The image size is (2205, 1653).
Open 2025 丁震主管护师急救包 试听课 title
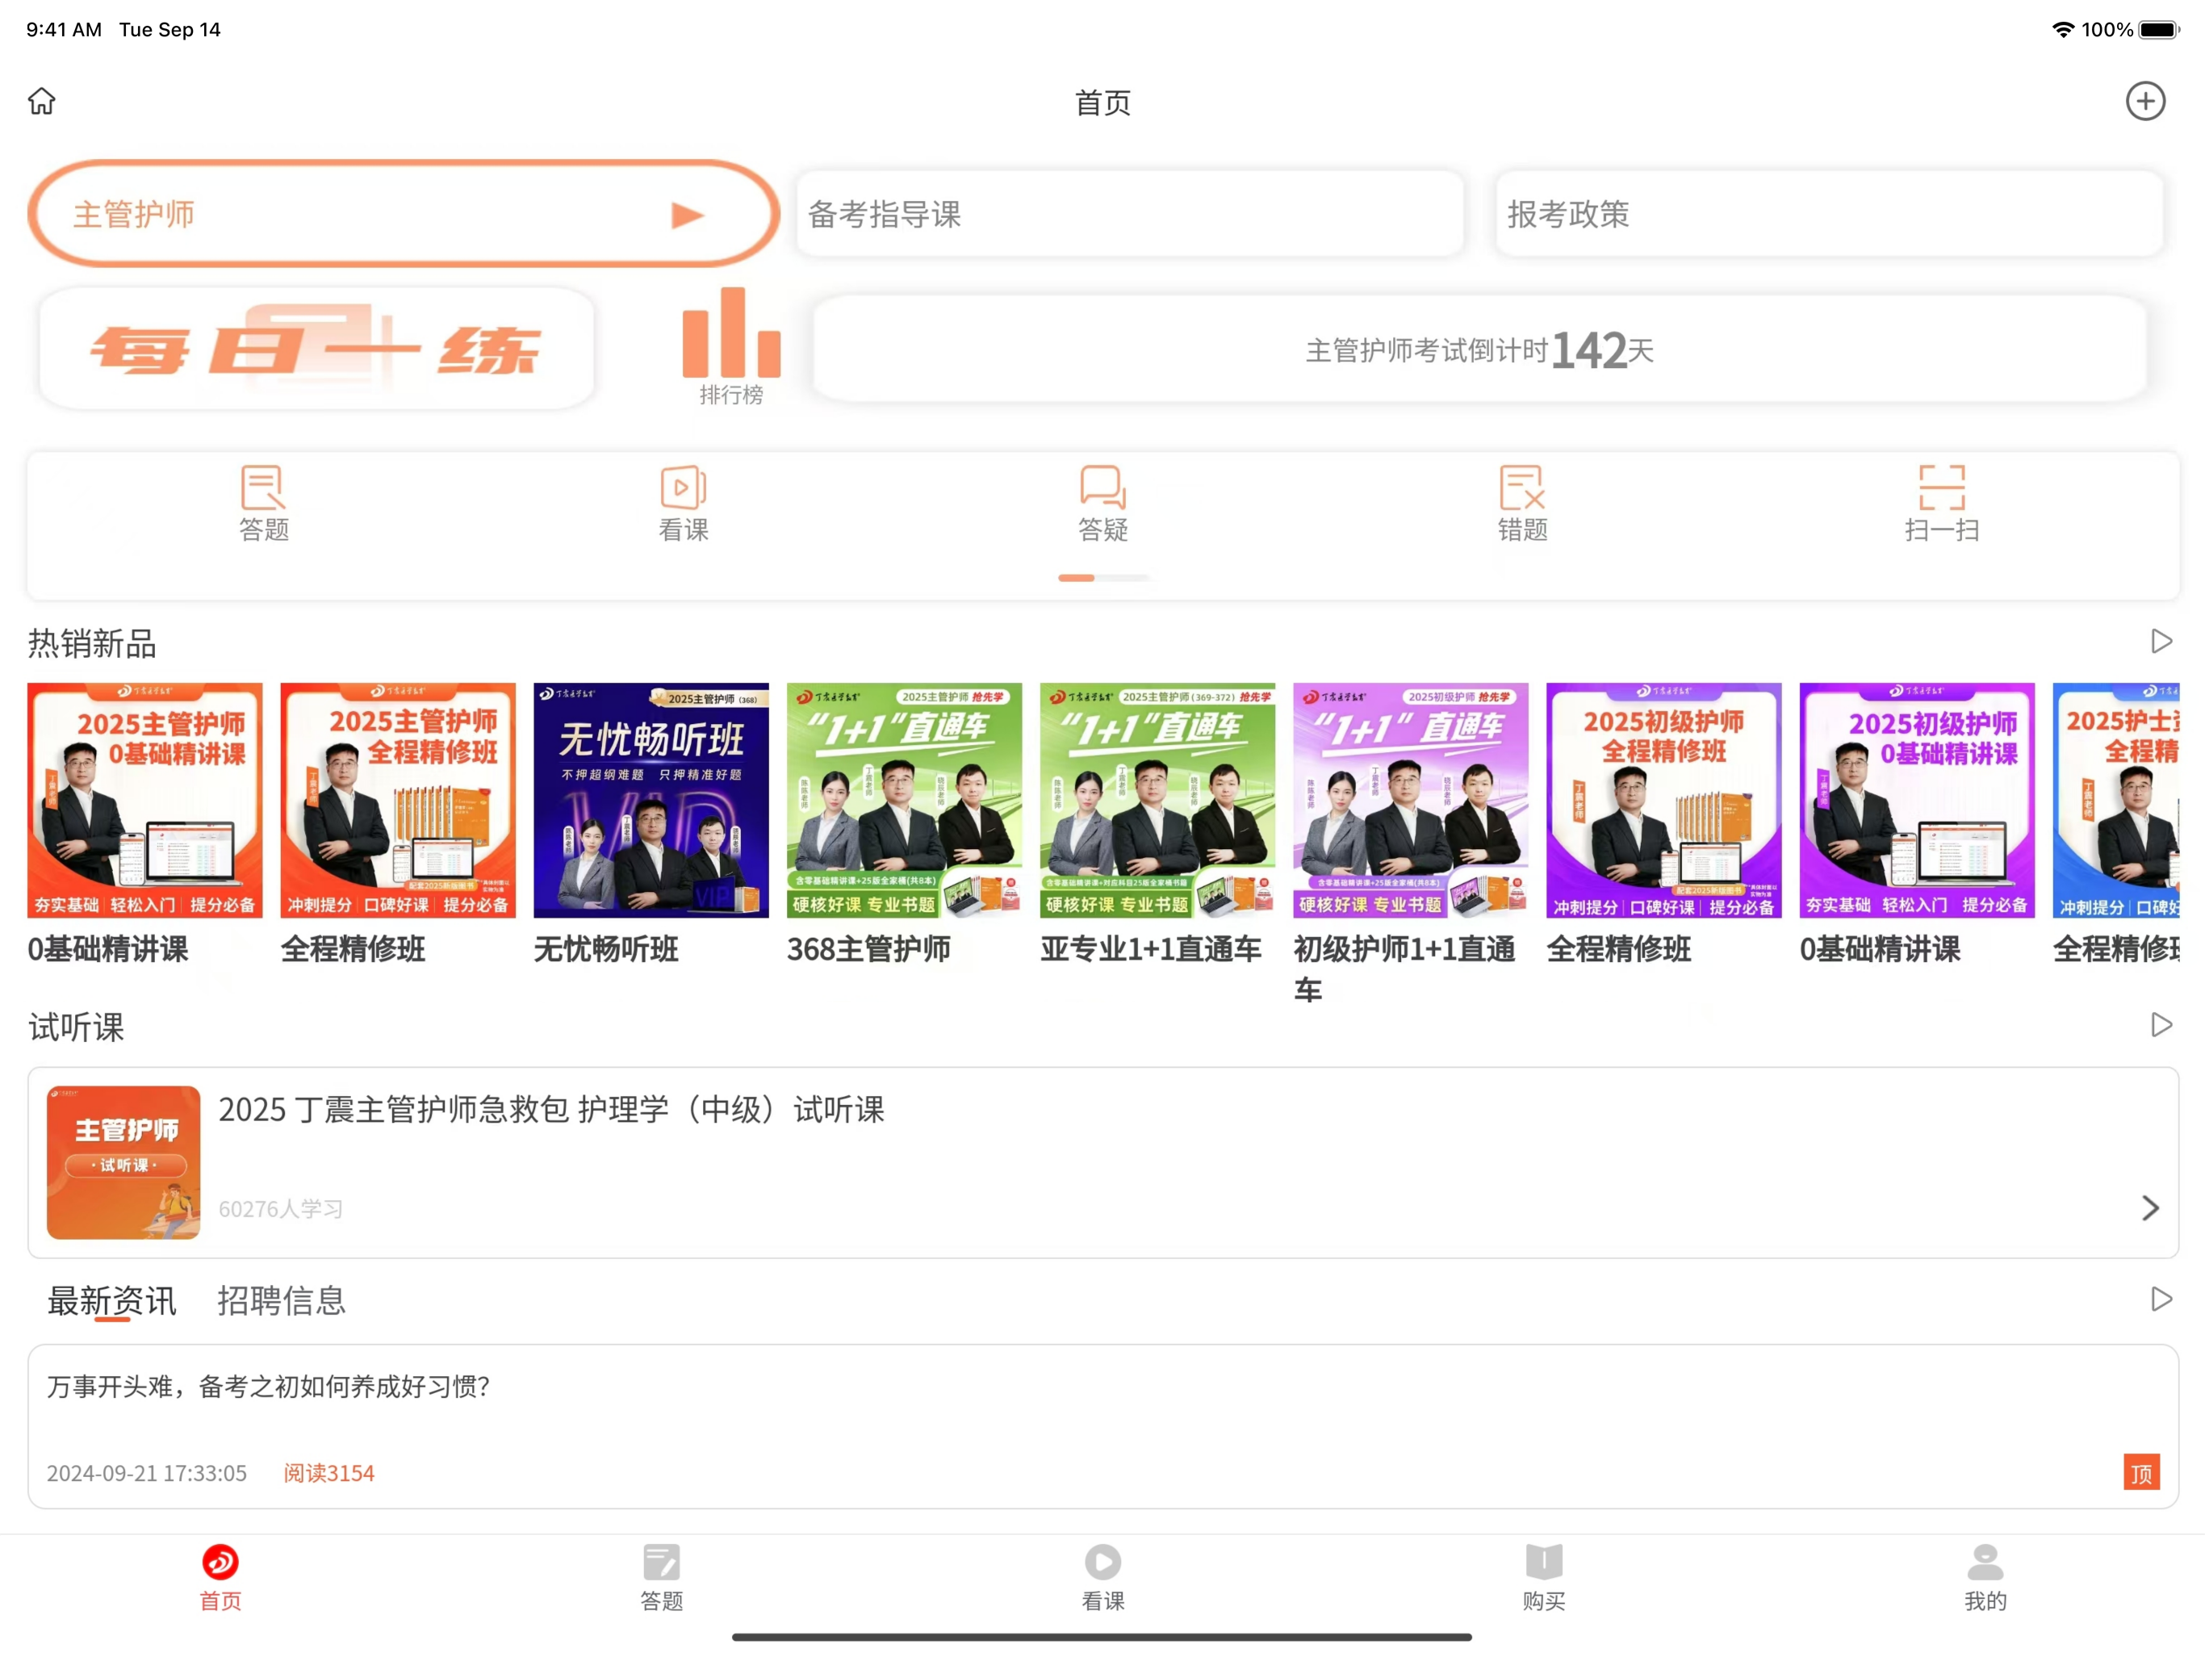(x=551, y=1110)
